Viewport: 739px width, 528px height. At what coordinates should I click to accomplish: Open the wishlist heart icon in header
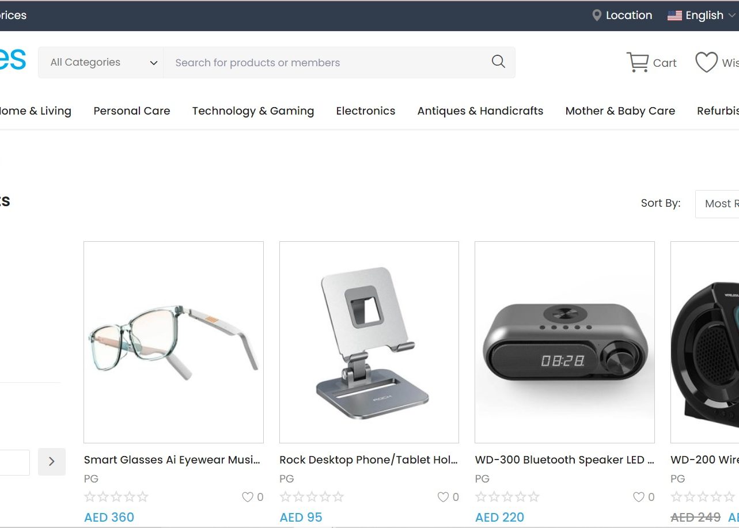click(706, 62)
